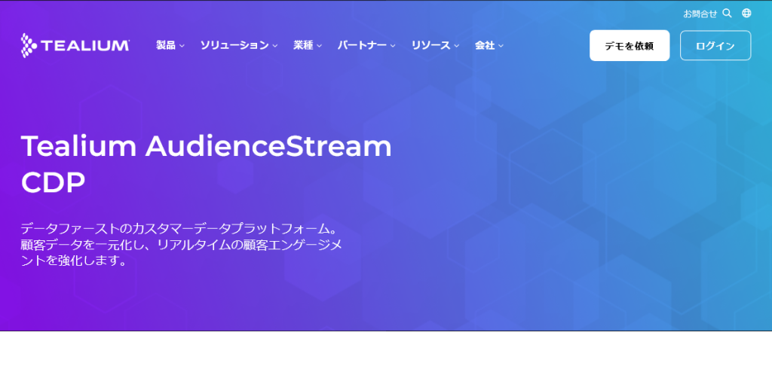Open the search magnifier icon

pos(727,14)
